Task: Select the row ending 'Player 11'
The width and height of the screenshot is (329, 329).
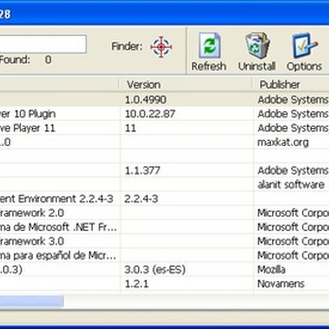Action: tap(164, 128)
